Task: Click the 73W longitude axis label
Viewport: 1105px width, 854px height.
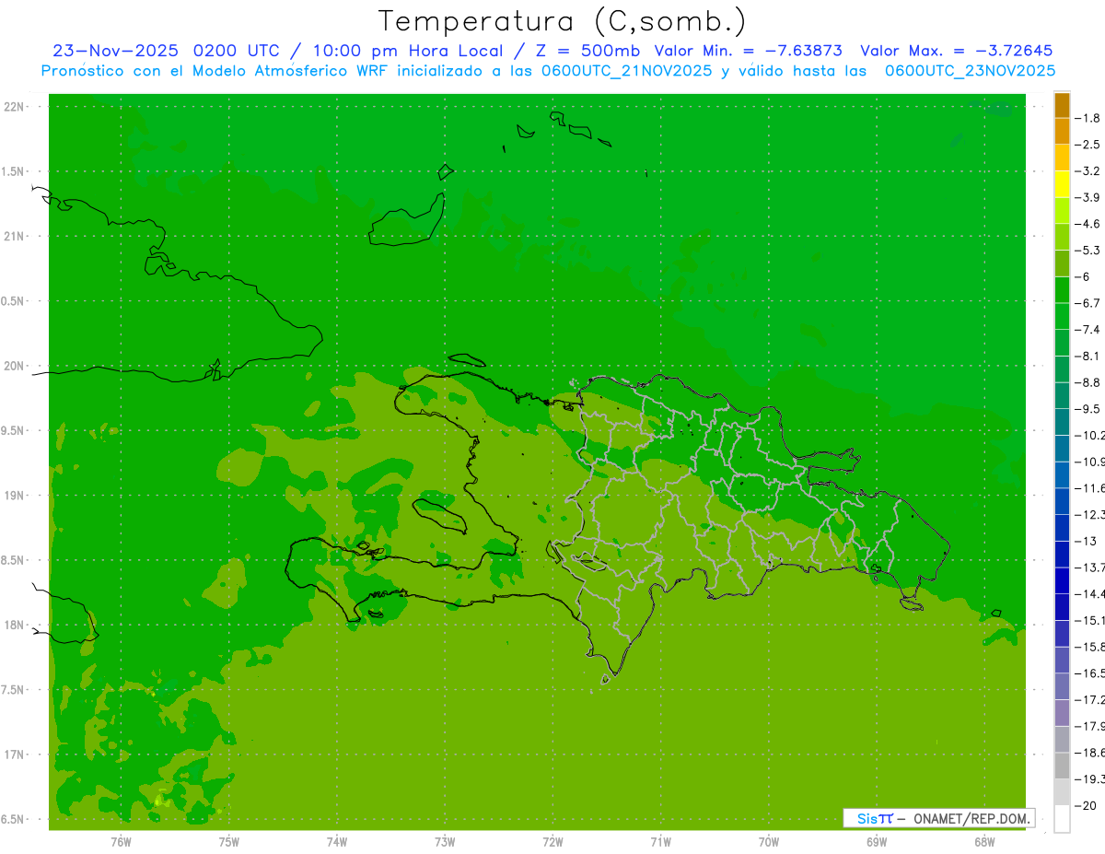Action: pos(445,842)
